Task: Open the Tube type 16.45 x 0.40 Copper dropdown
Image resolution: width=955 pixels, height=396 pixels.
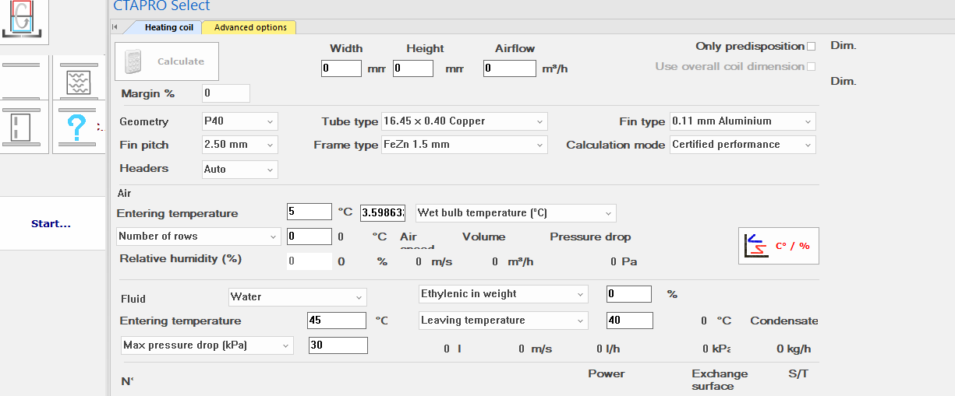Action: pos(464,121)
